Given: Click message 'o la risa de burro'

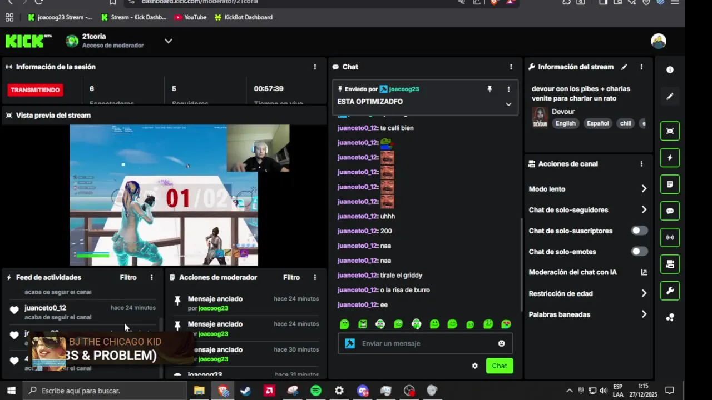Looking at the screenshot, I should [x=405, y=290].
